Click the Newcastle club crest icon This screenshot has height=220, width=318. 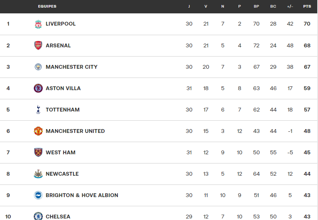tap(38, 174)
